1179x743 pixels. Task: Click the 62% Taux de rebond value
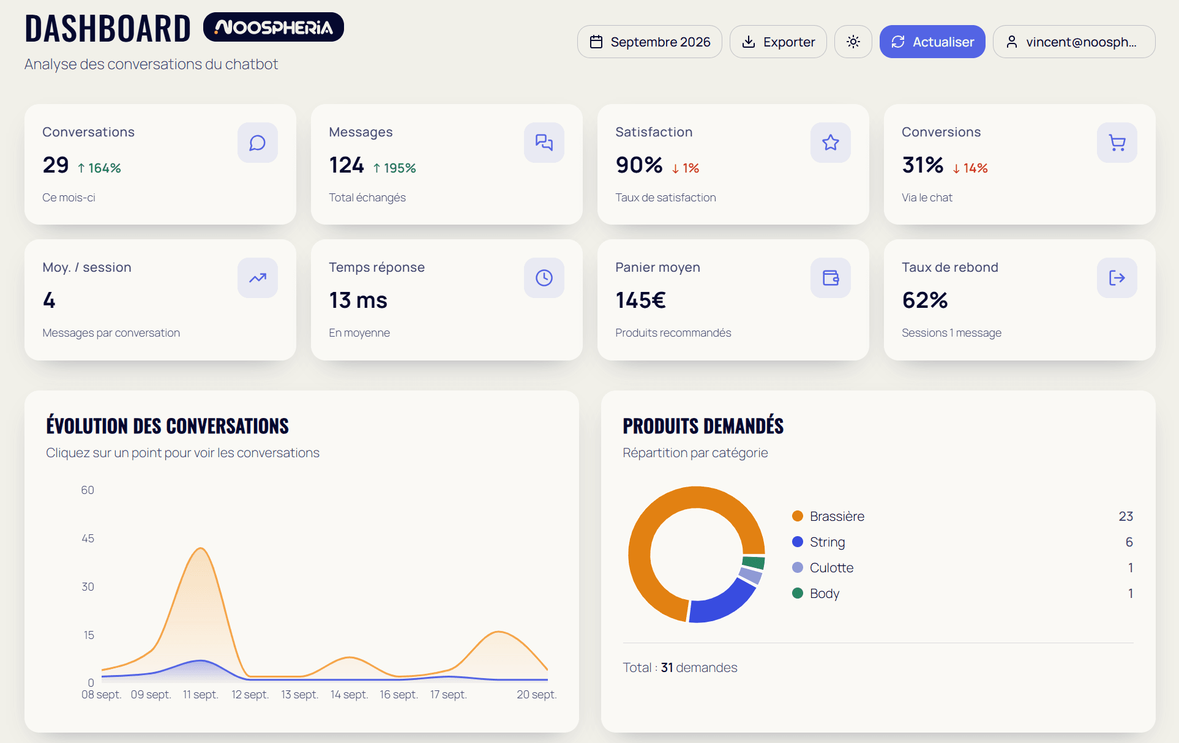tap(925, 300)
